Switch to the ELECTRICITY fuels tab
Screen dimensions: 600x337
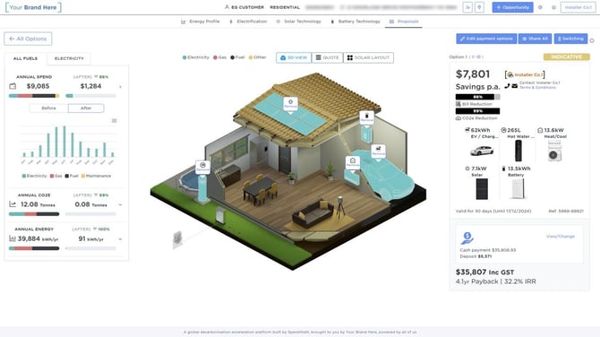coord(69,58)
